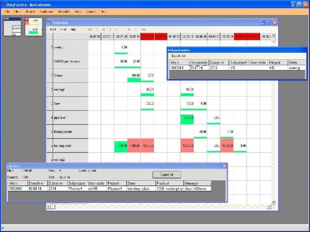The image size is (310, 232).
Task: Click Timetable horizontal scrollbar right arrow
Action: [x=269, y=207]
